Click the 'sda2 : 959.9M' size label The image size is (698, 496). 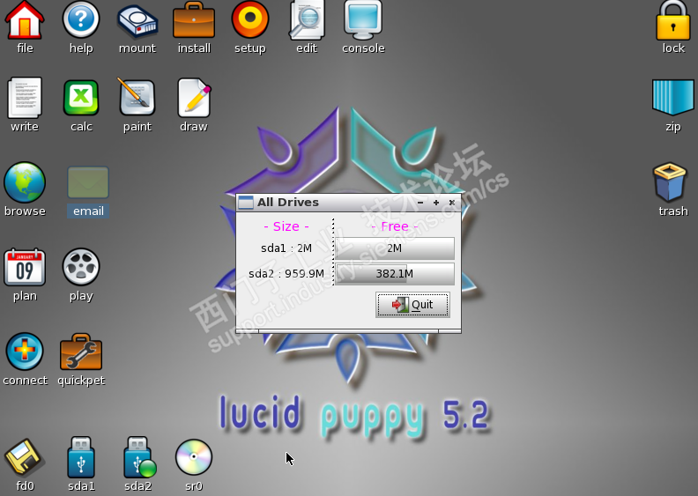click(286, 274)
